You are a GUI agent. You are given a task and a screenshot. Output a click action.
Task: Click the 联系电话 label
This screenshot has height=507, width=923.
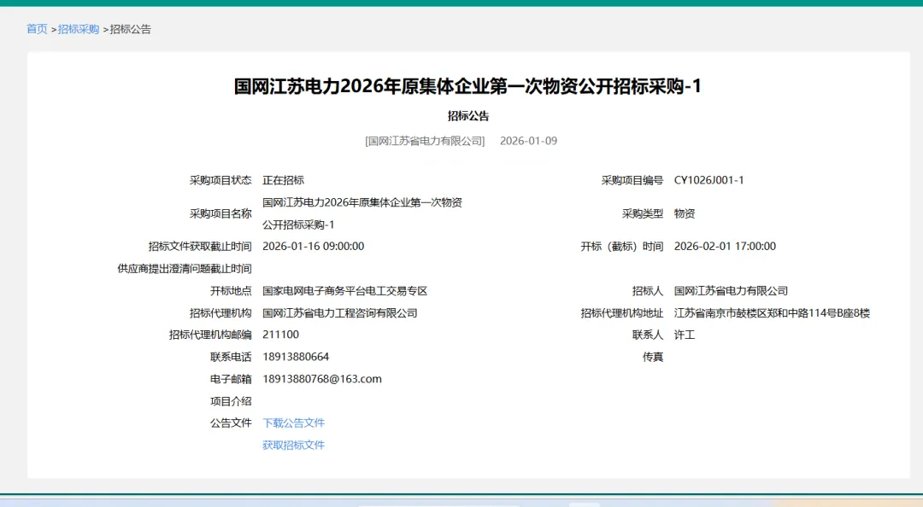[x=231, y=357]
